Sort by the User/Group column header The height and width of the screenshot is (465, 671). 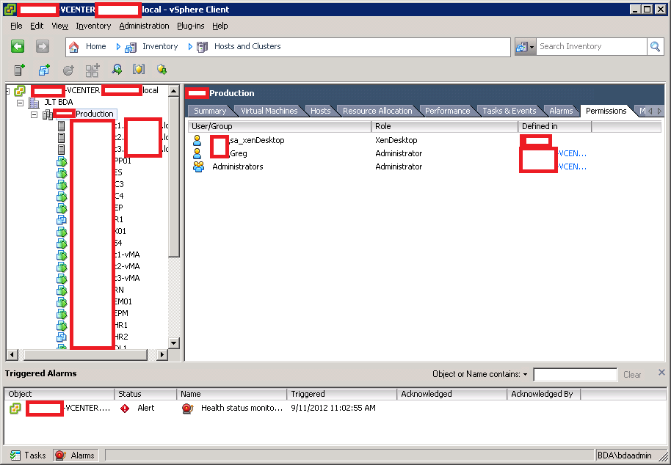coord(280,126)
